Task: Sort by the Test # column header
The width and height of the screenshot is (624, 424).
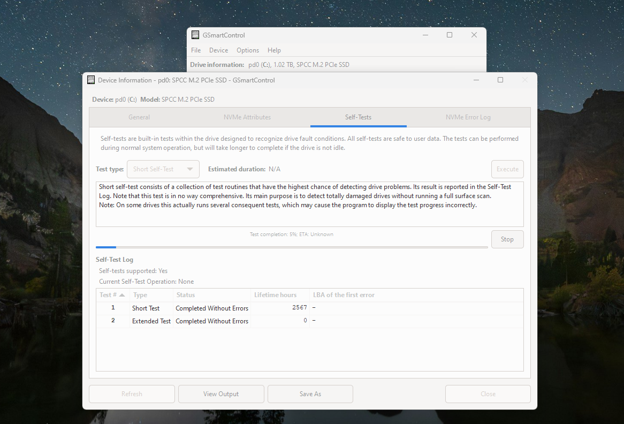Action: click(113, 295)
